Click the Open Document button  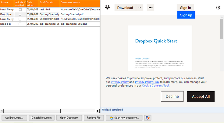click(69, 118)
